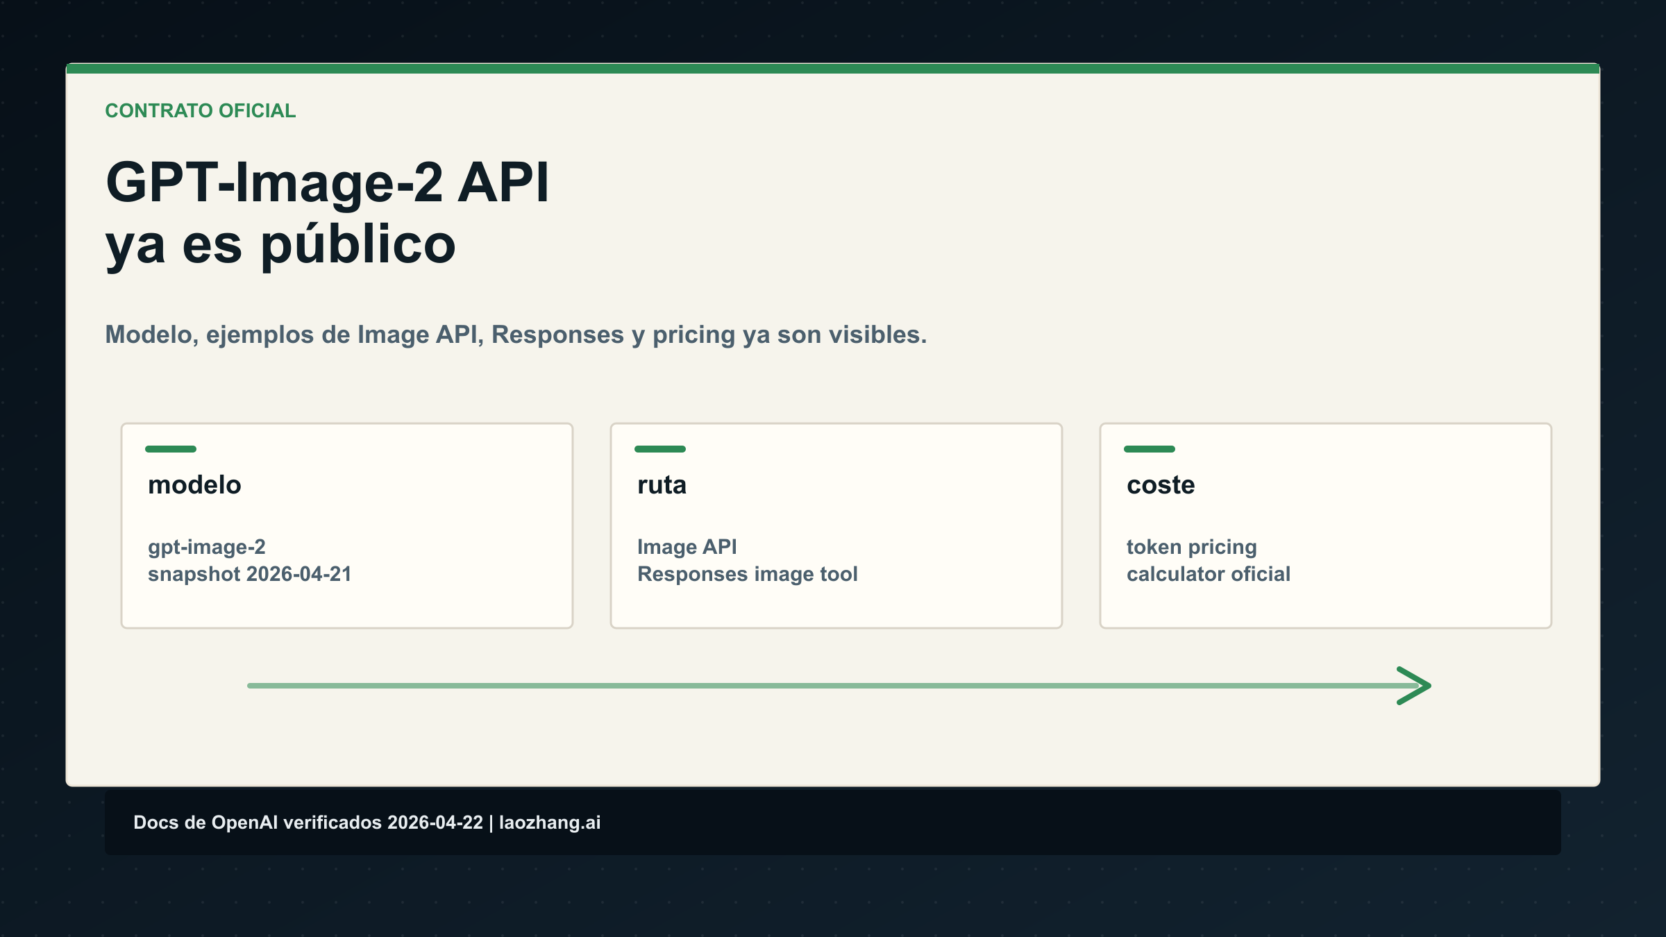Click the snapshot 2026-04-21 text
The width and height of the screenshot is (1666, 937).
coord(250,574)
